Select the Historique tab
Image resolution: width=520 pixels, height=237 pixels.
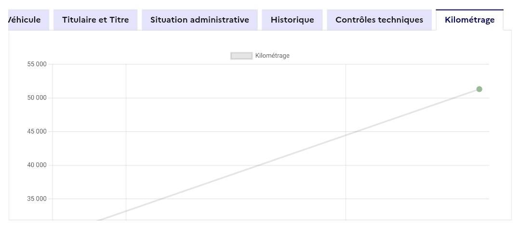[x=292, y=20]
